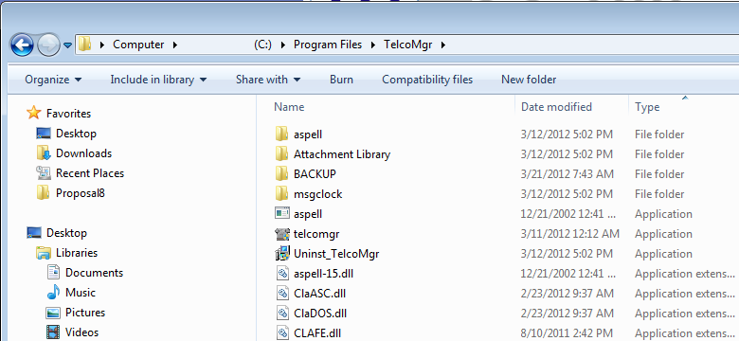
Task: Open the recent pages dropdown beside Forward
Action: (68, 45)
